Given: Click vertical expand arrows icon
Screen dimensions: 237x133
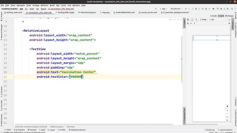Looking at the screenshot, I should click(x=194, y=23).
